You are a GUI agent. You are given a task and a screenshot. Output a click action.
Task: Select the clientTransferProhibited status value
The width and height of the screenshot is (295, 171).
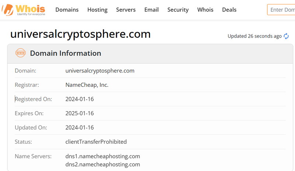coord(96,142)
